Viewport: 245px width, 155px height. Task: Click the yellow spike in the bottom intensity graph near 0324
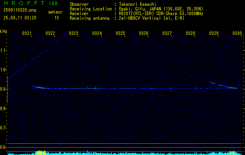point(87,152)
